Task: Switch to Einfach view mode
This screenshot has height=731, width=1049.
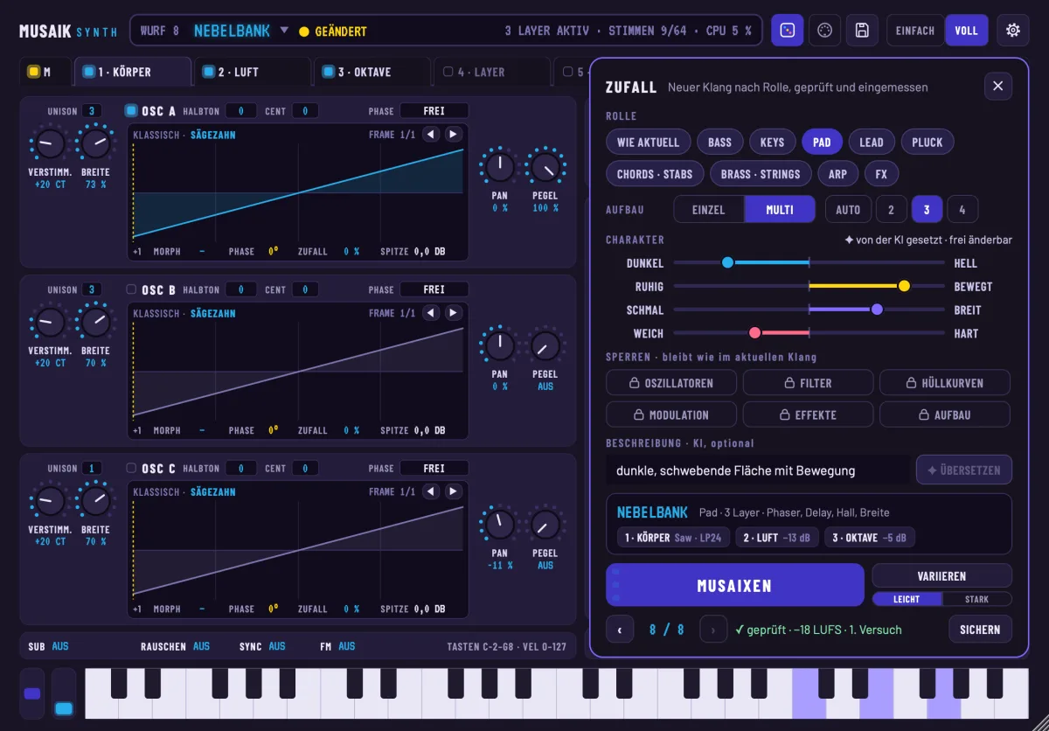Action: pos(915,31)
